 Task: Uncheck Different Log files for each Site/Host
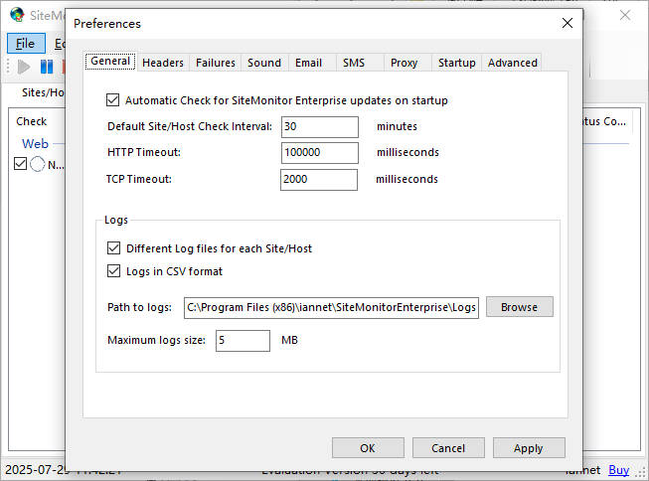[x=112, y=247]
